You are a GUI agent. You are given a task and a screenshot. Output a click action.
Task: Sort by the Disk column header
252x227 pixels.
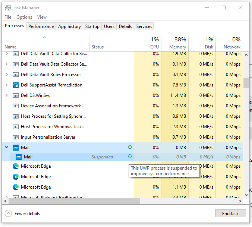pos(202,43)
